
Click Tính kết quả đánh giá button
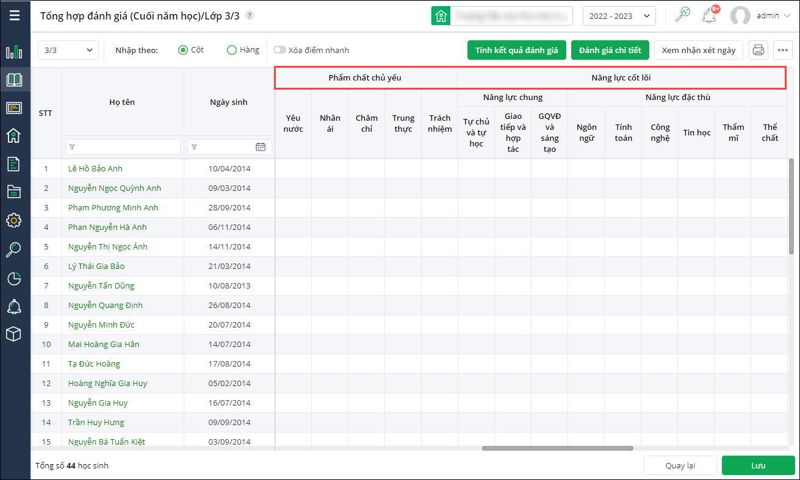(x=516, y=50)
